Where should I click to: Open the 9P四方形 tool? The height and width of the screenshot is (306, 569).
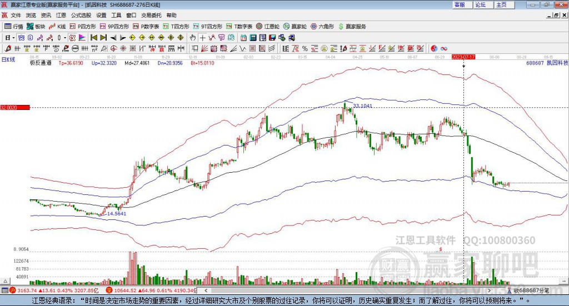[x=114, y=27]
